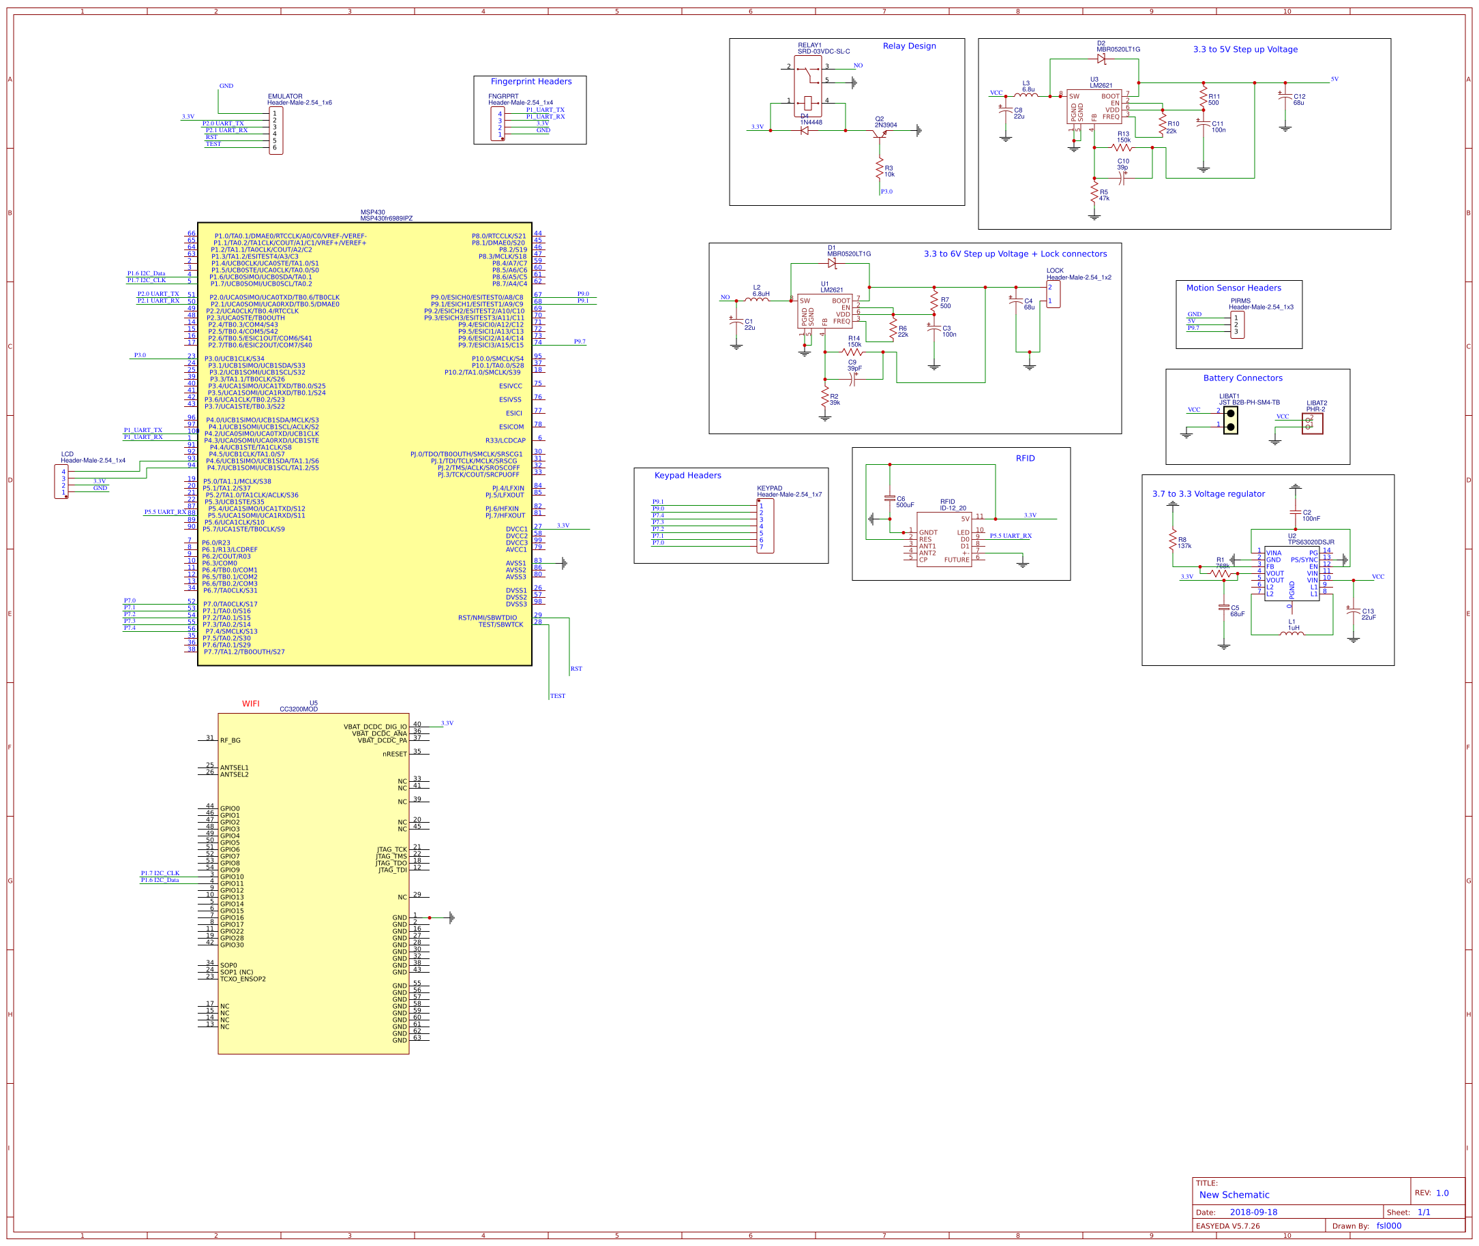Click the D2 MBR0520LT1G diode symbol

click(1101, 59)
